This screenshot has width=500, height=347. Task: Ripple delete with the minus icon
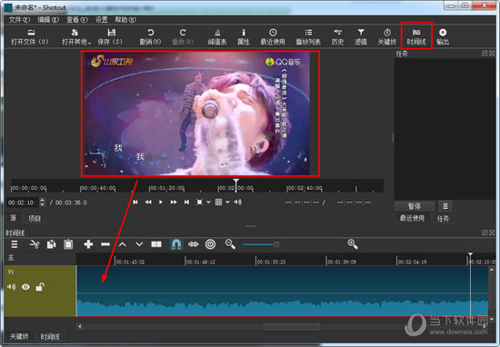105,244
